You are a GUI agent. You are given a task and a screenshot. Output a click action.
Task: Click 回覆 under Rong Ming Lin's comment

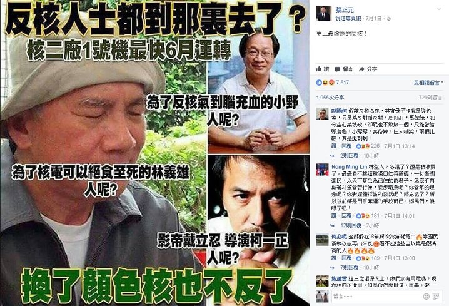pyautogui.click(x=346, y=216)
